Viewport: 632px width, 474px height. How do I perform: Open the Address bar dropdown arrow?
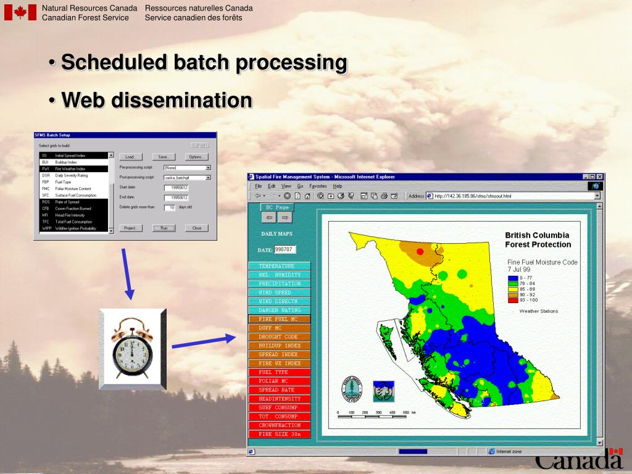[597, 196]
